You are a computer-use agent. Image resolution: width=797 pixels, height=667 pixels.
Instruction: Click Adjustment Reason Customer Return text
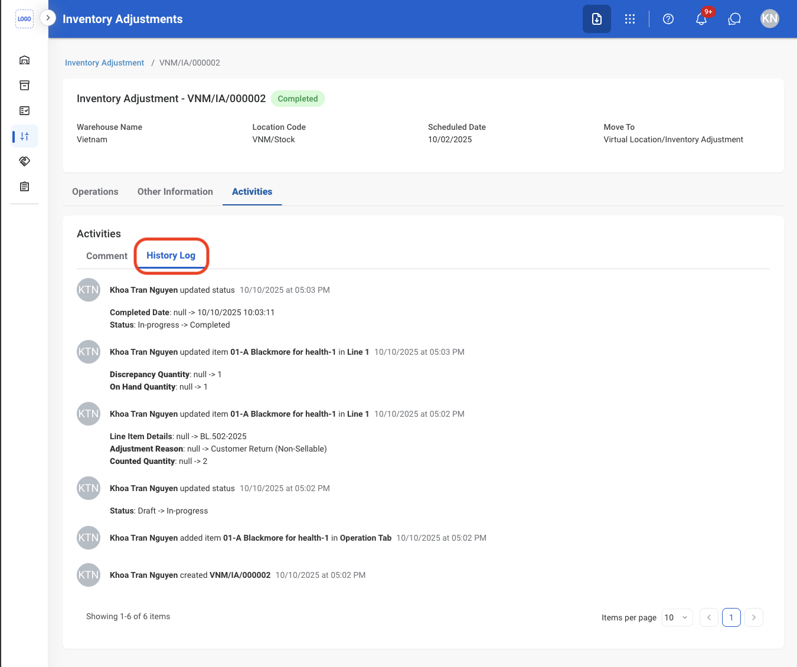coord(218,449)
